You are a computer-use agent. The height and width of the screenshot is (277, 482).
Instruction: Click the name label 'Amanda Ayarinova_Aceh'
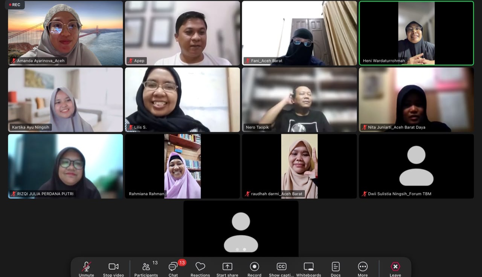coord(41,61)
